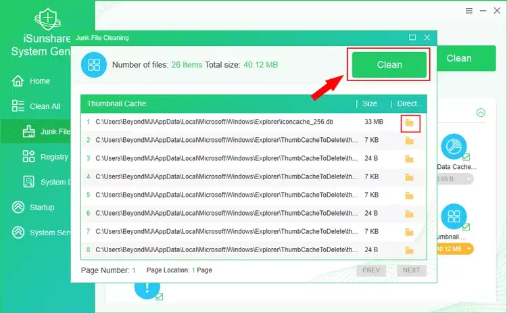Maximize the Junk File Cleaning dialog
The image size is (507, 313).
pyautogui.click(x=412, y=37)
